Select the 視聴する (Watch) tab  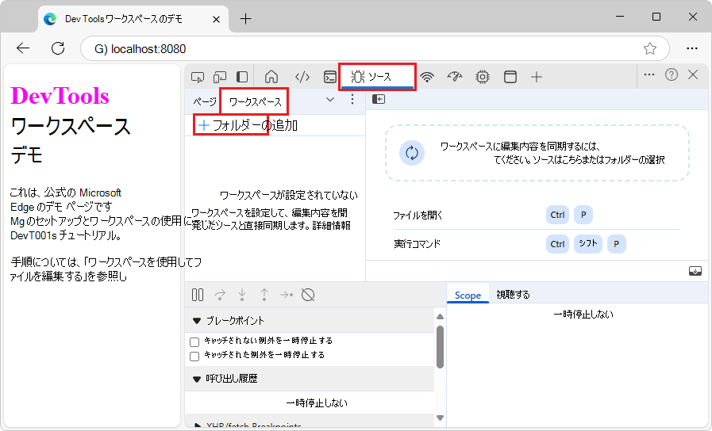point(513,295)
